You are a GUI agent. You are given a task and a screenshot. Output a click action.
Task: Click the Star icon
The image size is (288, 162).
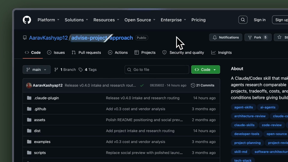[x=279, y=37]
